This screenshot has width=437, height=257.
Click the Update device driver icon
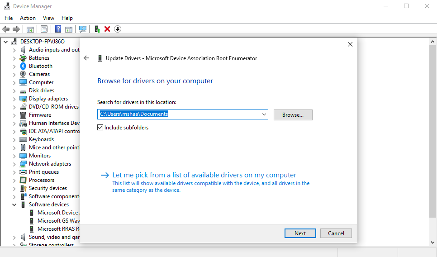97,29
